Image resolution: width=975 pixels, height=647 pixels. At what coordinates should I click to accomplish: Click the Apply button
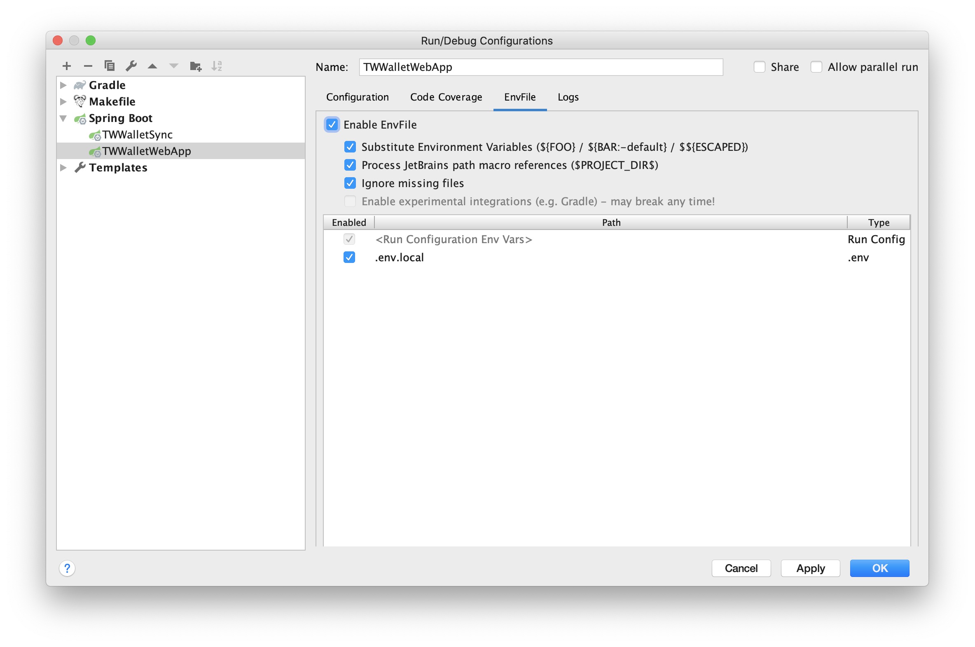pyautogui.click(x=810, y=568)
